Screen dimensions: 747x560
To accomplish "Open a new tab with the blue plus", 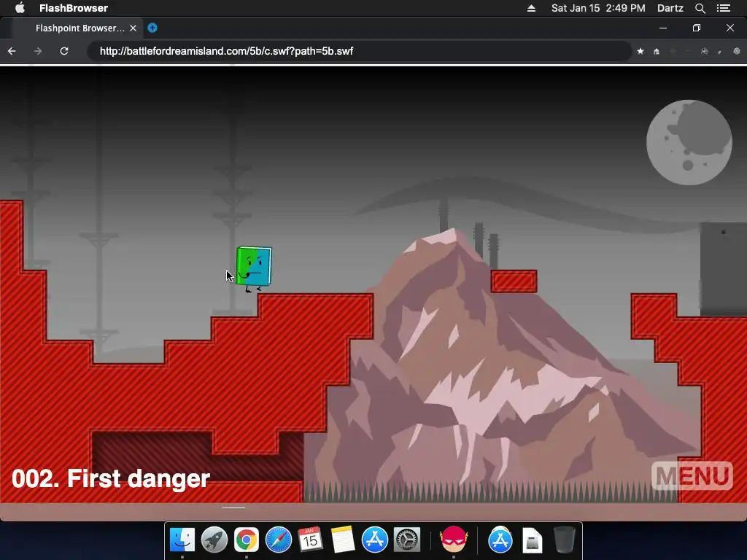I will pos(152,28).
